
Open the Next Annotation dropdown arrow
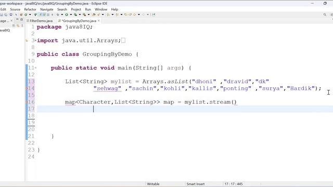tap(112, 15)
